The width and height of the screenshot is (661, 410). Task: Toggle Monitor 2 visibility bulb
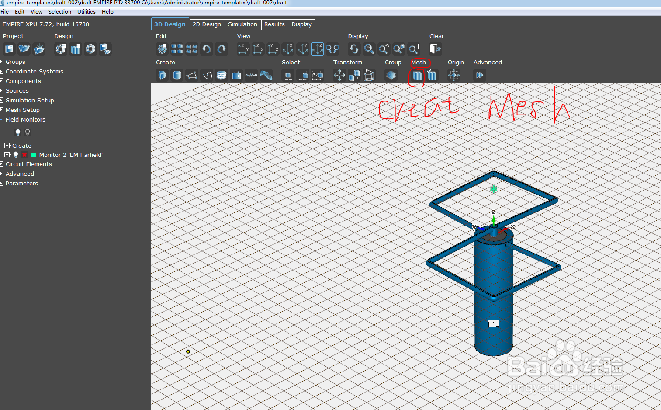pos(16,155)
